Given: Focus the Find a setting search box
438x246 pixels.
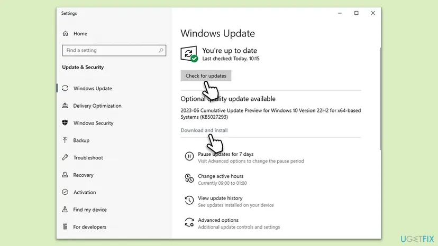Looking at the screenshot, I should [114, 51].
